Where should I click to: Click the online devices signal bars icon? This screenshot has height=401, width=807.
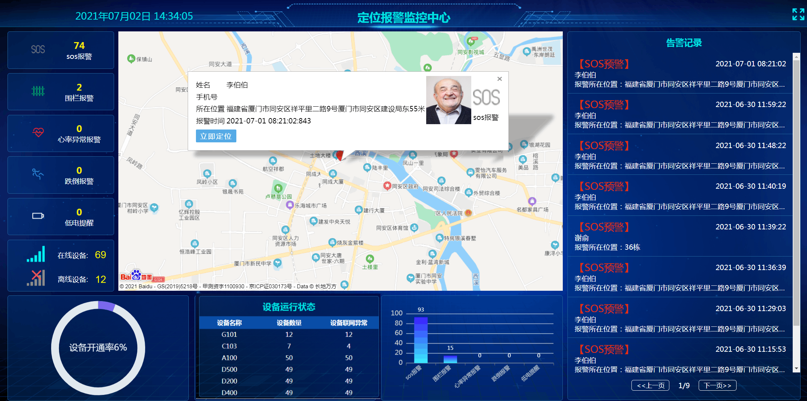36,254
